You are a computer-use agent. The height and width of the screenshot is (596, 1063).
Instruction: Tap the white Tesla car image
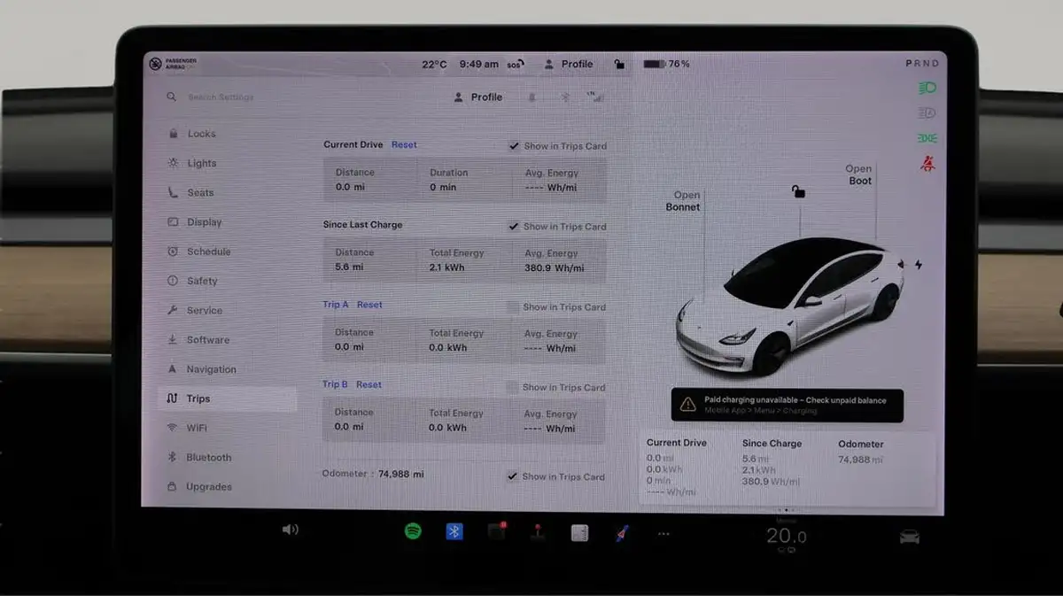788,306
